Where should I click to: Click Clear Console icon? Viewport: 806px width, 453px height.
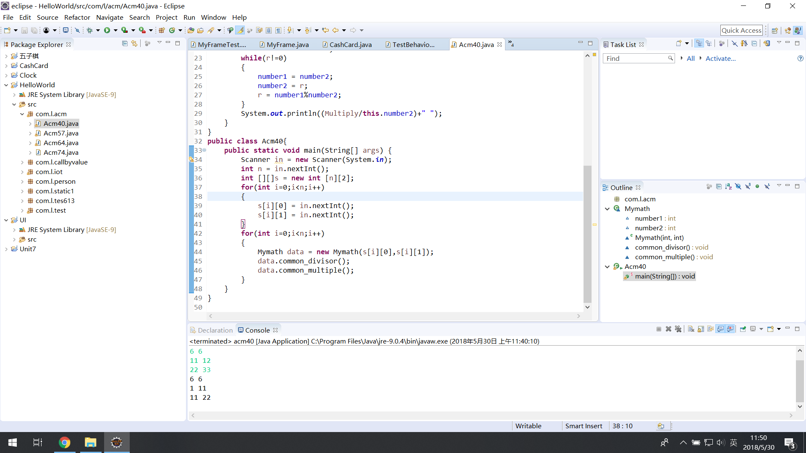pyautogui.click(x=691, y=329)
